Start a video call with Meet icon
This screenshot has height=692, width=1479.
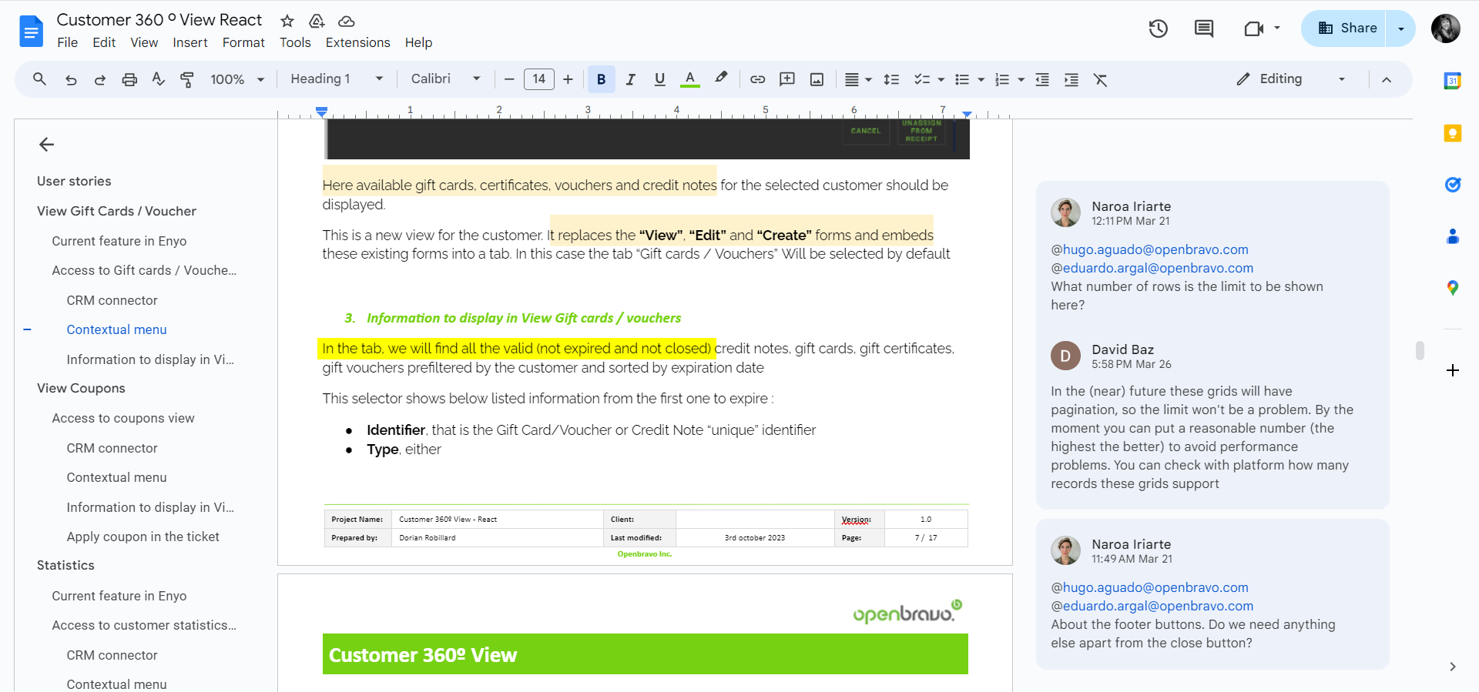[1254, 29]
